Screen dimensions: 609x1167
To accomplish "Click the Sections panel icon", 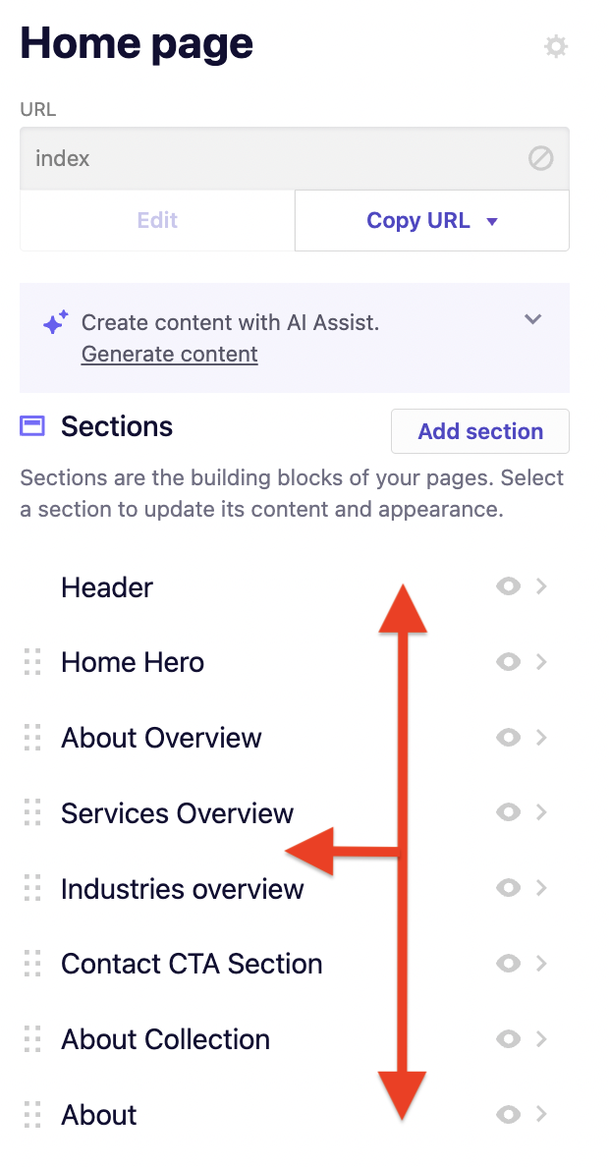I will point(32,425).
